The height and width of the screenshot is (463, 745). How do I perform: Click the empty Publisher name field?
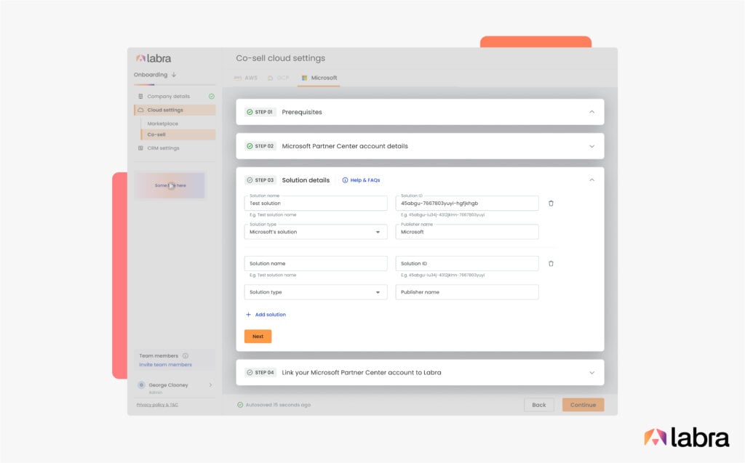point(467,292)
